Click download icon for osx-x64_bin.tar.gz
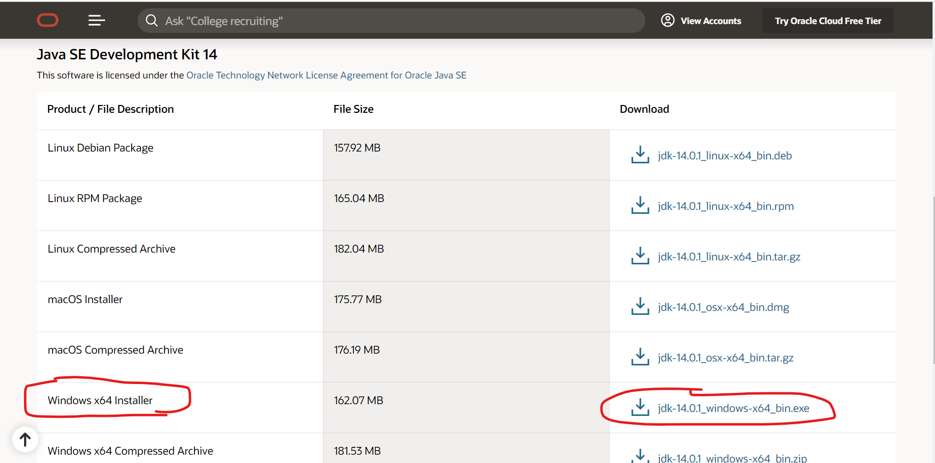 click(x=640, y=357)
